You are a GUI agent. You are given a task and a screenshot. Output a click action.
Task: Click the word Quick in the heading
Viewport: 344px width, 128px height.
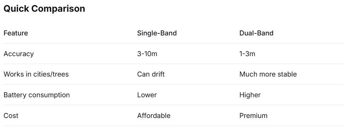(x=16, y=9)
